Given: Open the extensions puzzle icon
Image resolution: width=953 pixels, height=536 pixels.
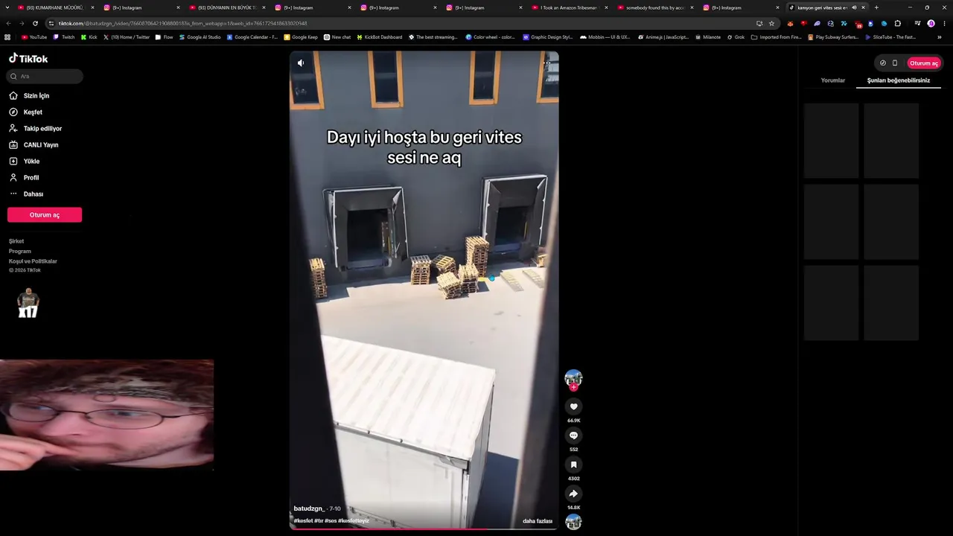Looking at the screenshot, I should (897, 23).
